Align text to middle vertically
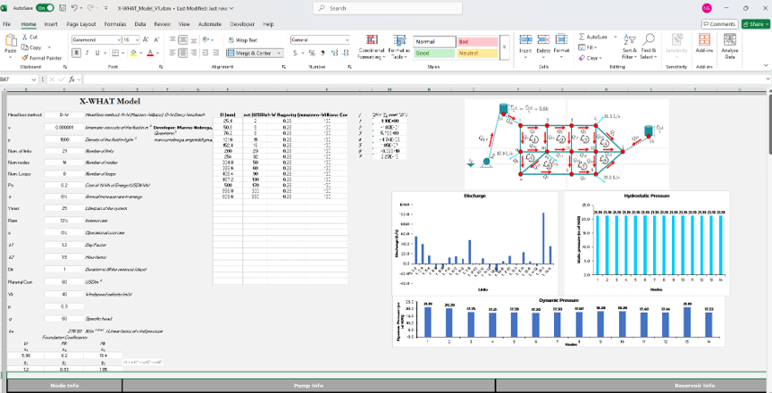Image resolution: width=772 pixels, height=393 pixels. (x=182, y=40)
